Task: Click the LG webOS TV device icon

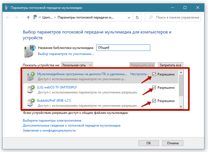Action: coord(31,89)
